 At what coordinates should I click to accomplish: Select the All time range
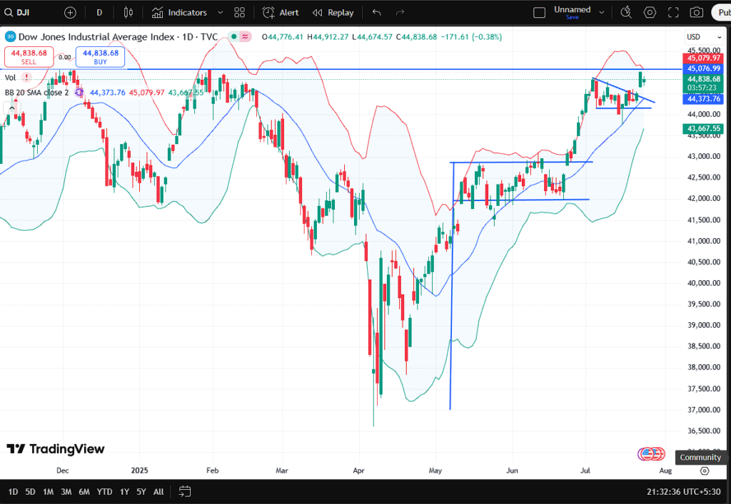(x=158, y=492)
